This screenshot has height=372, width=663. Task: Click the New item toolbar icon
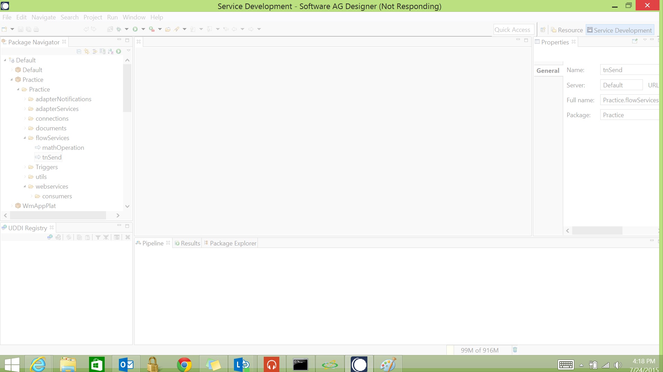pyautogui.click(x=5, y=29)
